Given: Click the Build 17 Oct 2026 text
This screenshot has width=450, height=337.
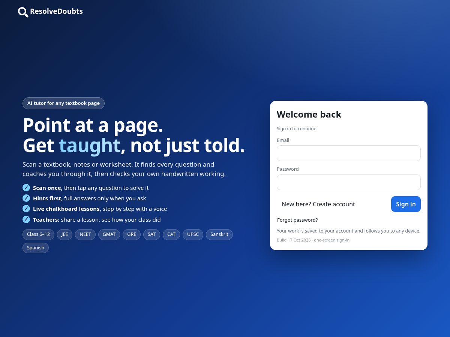Looking at the screenshot, I should click(x=313, y=240).
